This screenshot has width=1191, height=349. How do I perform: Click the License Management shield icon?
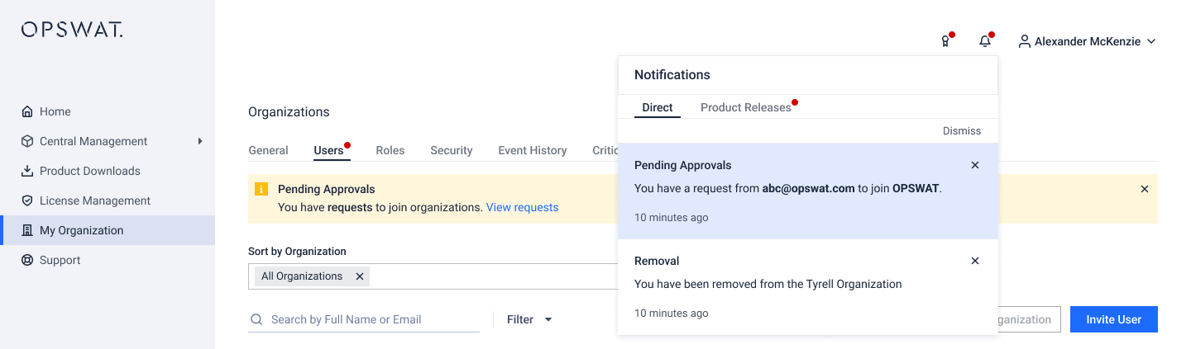(27, 200)
